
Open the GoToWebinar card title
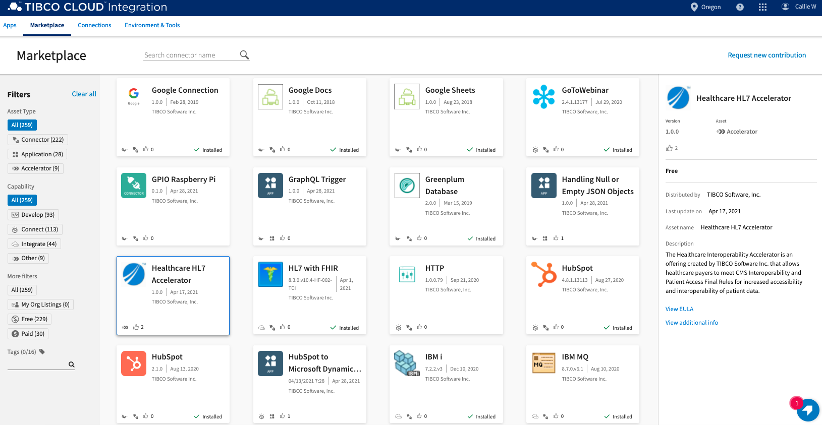pos(585,90)
